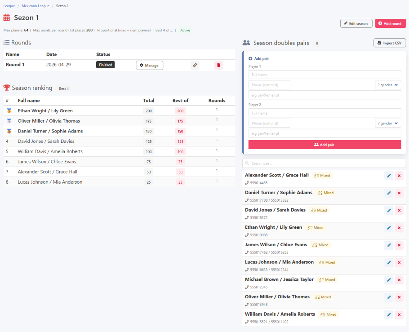Click the pairs count badge 9
The height and width of the screenshot is (332, 409).
[x=317, y=44]
